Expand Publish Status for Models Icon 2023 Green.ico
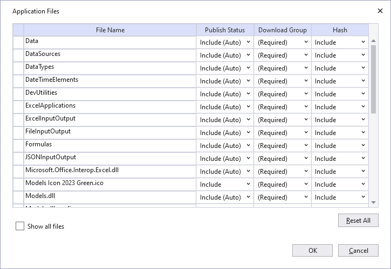 tap(225, 185)
